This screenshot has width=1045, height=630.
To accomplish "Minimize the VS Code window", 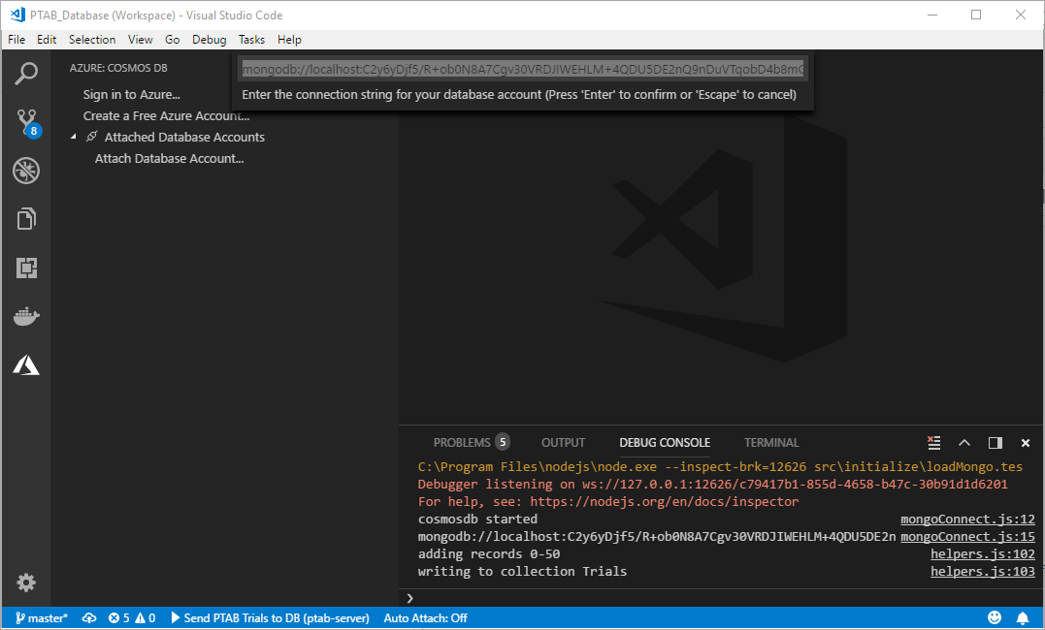I will 932,15.
